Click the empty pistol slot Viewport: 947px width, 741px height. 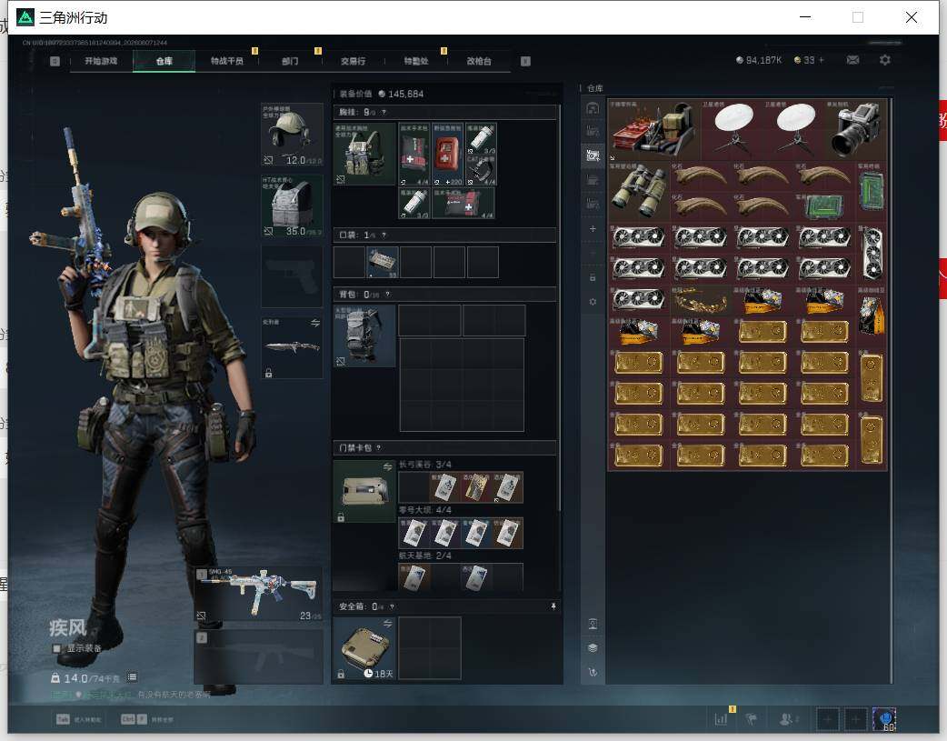click(x=292, y=276)
